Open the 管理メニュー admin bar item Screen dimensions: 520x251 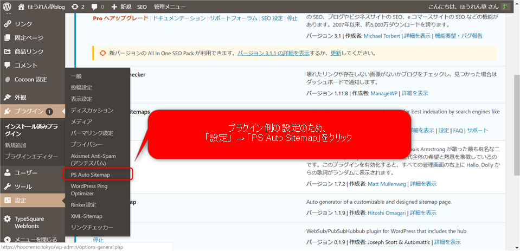click(x=170, y=7)
